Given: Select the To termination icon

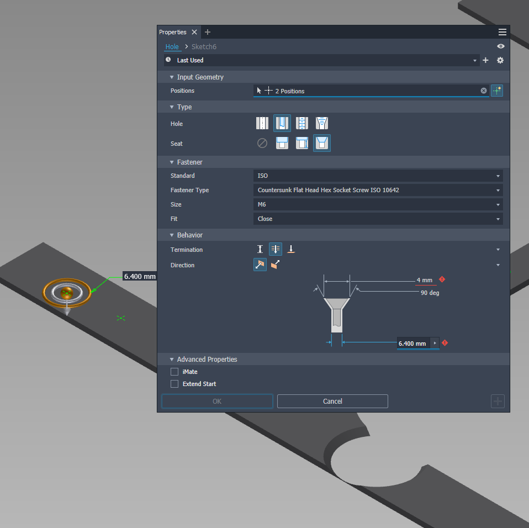Looking at the screenshot, I should coord(291,249).
